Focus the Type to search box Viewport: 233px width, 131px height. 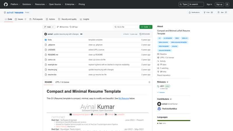coord(191,4)
